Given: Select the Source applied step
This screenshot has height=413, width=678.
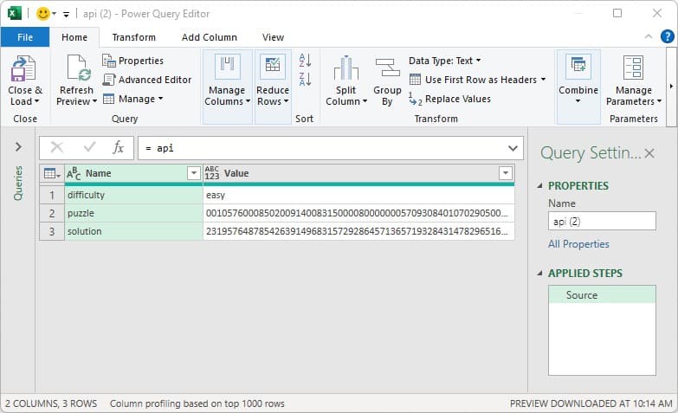Looking at the screenshot, I should coord(582,295).
